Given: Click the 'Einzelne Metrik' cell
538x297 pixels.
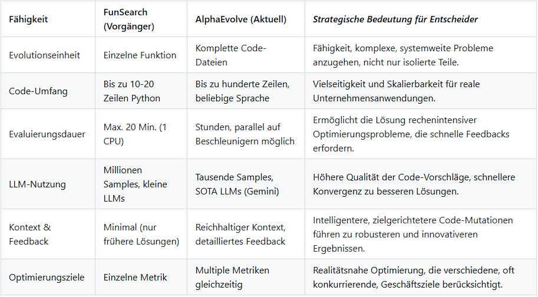Looking at the screenshot, I should pyautogui.click(x=134, y=277).
